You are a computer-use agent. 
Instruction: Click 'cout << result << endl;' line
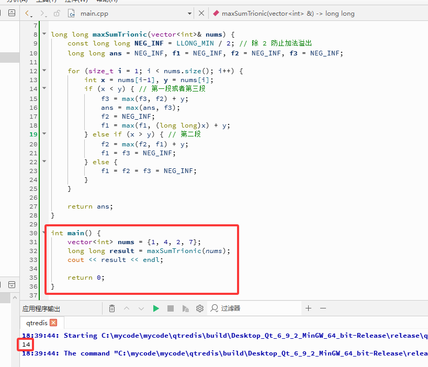coord(115,260)
